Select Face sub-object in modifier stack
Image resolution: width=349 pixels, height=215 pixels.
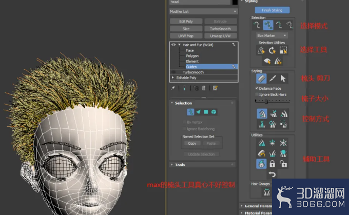click(189, 50)
